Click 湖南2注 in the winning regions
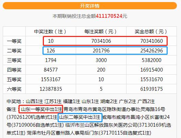Image resolution: width=181 pixels, height=138 pixels. pyautogui.click(x=109, y=101)
